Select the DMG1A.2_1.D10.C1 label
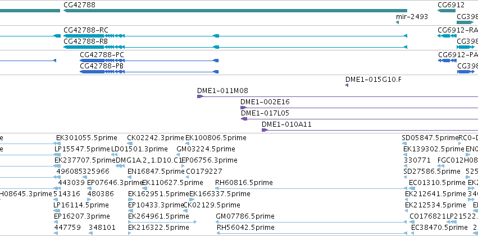 (149, 160)
